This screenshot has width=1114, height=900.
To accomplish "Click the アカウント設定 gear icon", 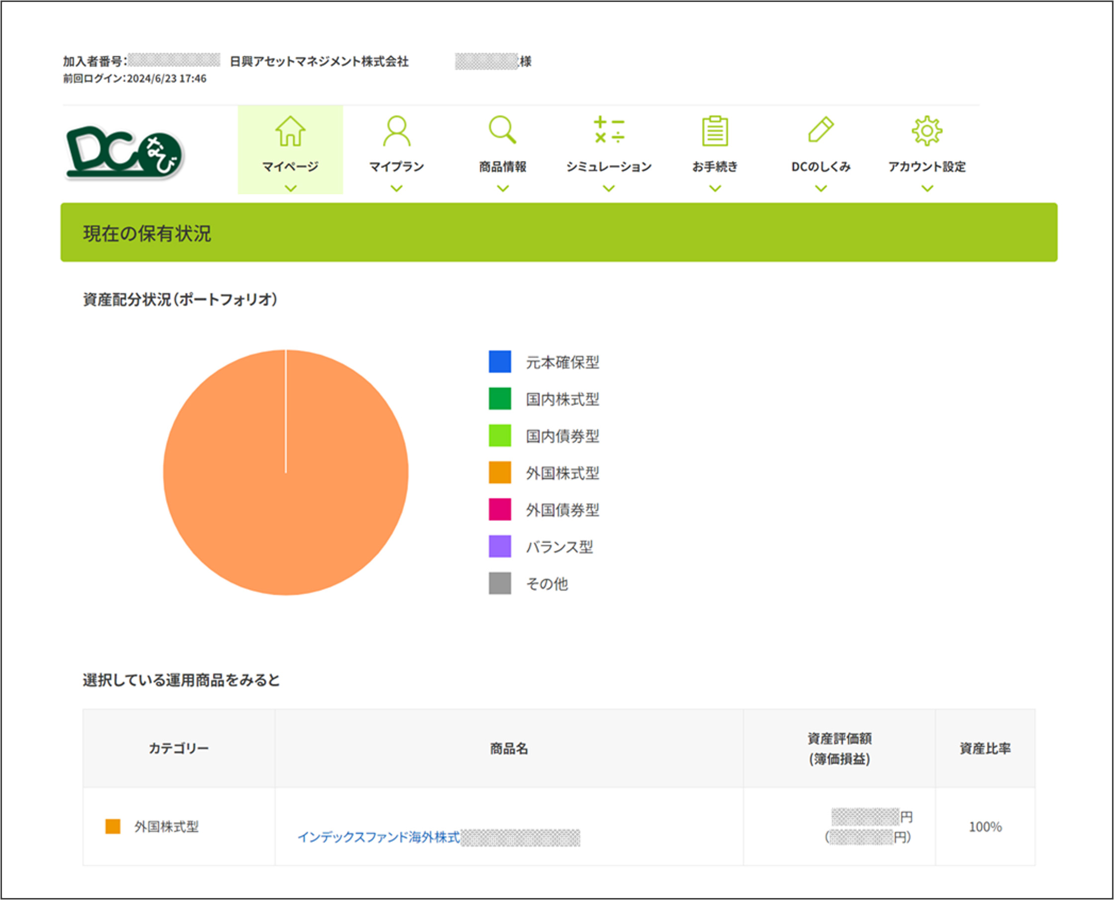I will click(x=927, y=131).
